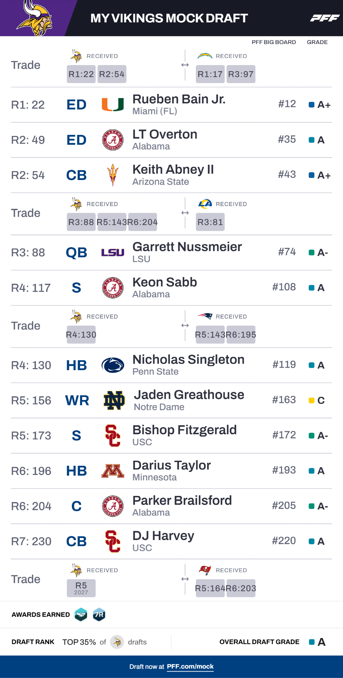Click the Miami Hurricanes logo by Rueben Bain Jr.
343x678 pixels.
(113, 105)
